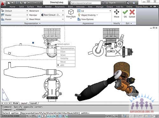Click the Drawing1.dwg title text

(x=57, y=2)
